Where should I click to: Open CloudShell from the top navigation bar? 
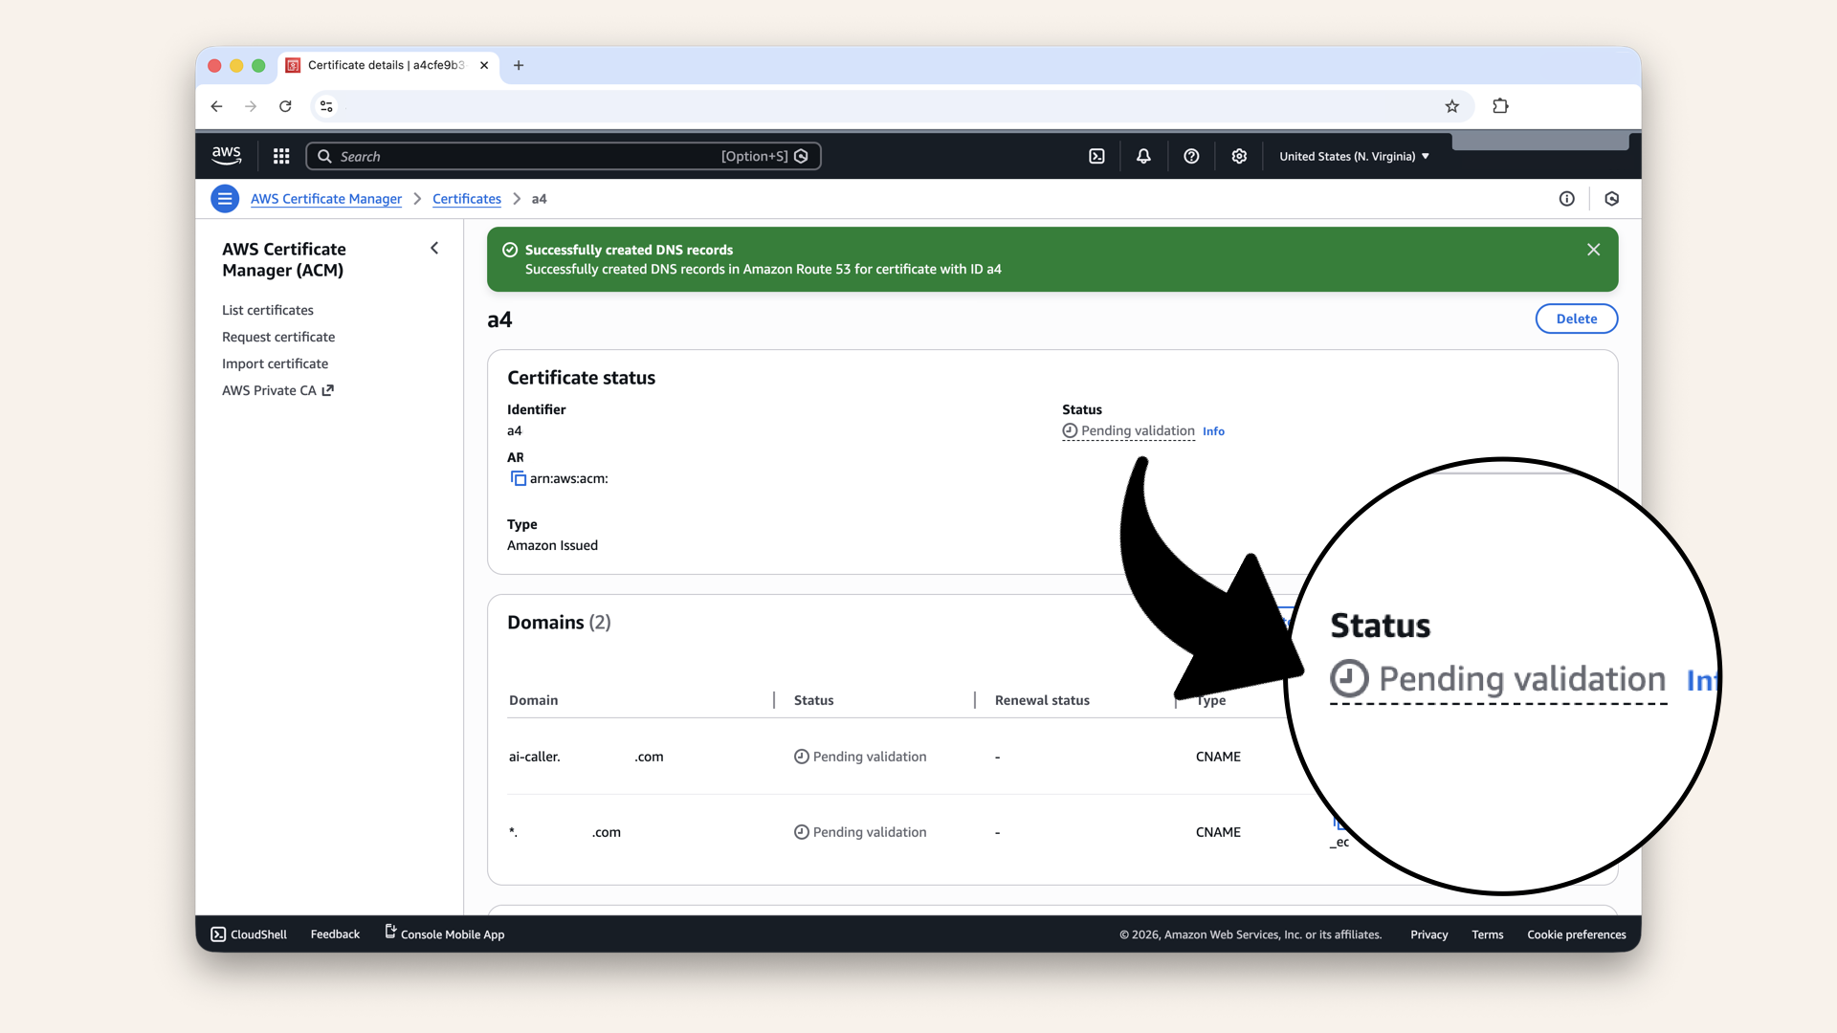pos(1096,156)
